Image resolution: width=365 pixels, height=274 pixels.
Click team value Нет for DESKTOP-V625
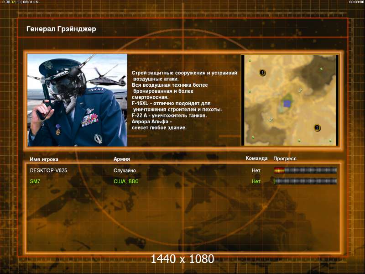pos(256,170)
